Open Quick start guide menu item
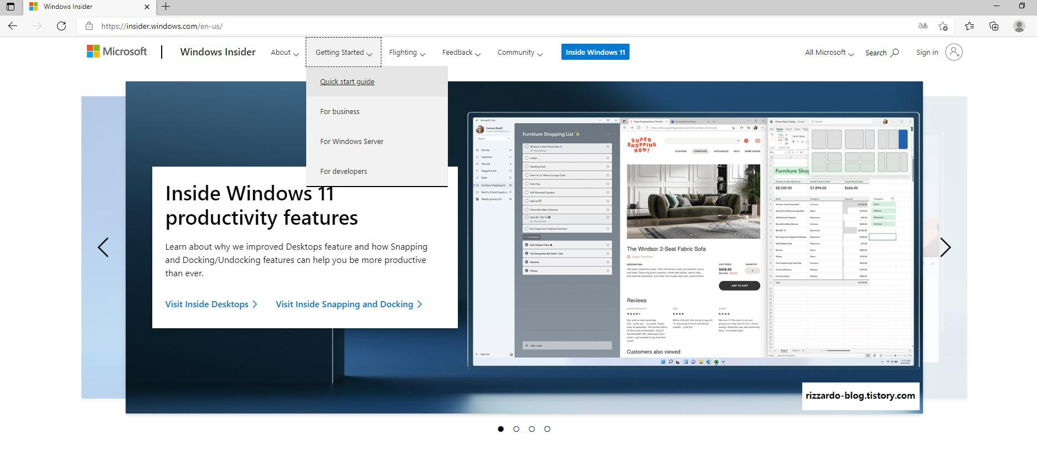 point(376,81)
